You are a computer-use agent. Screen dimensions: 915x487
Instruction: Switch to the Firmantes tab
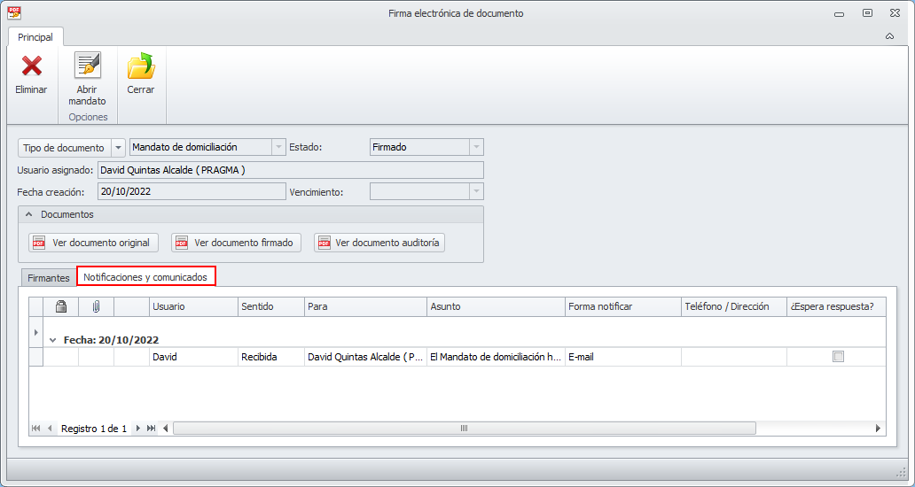click(x=49, y=278)
